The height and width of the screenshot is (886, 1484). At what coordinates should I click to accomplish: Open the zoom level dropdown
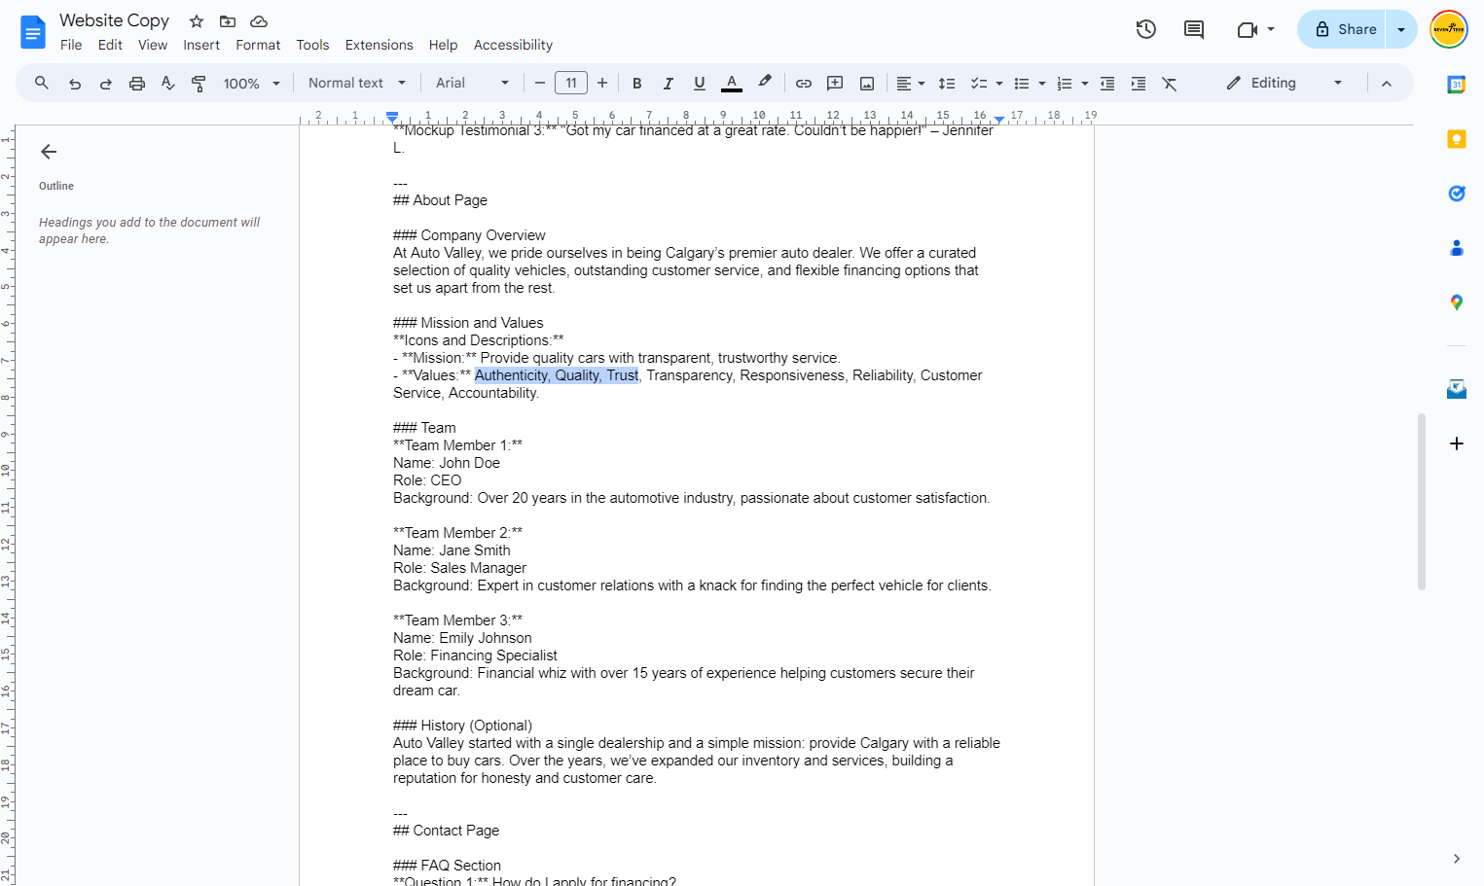coord(252,84)
